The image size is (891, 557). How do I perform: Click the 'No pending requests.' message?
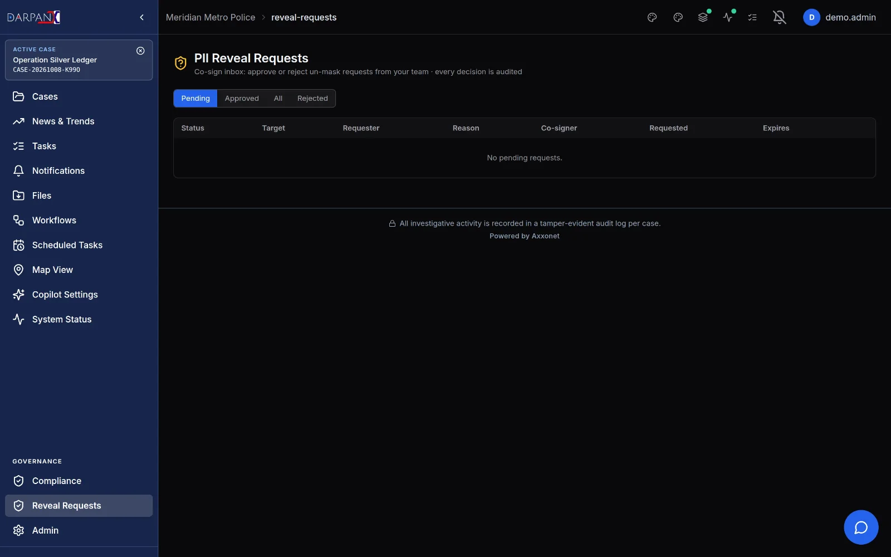click(525, 158)
